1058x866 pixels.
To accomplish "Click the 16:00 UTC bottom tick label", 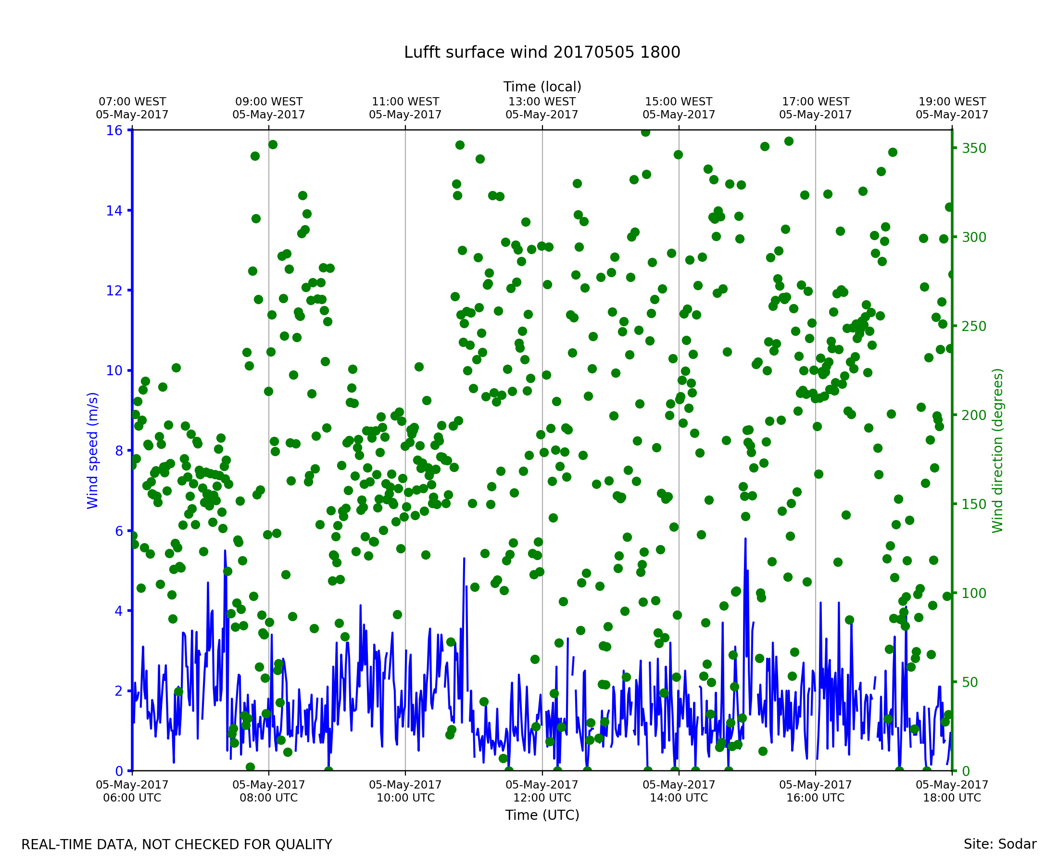I will tap(815, 791).
